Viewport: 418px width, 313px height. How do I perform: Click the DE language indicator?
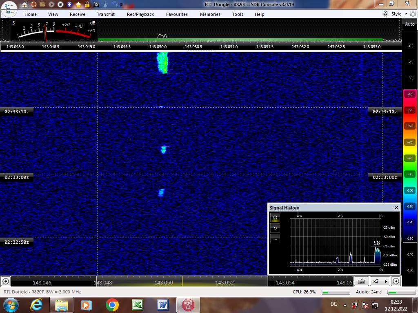334,304
